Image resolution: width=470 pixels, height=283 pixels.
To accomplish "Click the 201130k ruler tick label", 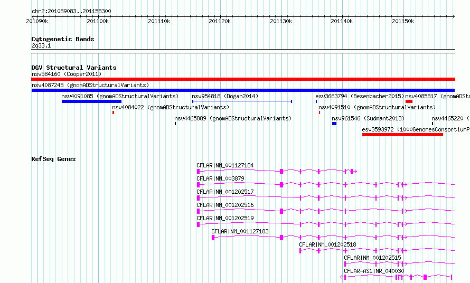I will 281,21.
